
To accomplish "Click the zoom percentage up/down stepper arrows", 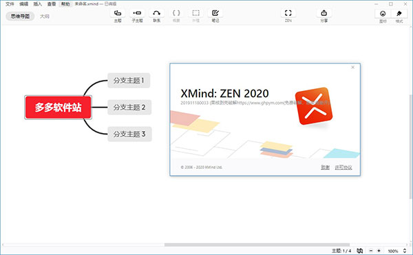I will (405, 251).
